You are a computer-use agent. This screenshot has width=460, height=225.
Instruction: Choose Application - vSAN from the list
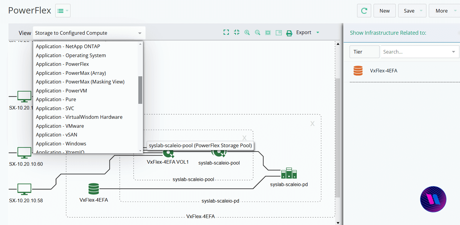point(57,135)
